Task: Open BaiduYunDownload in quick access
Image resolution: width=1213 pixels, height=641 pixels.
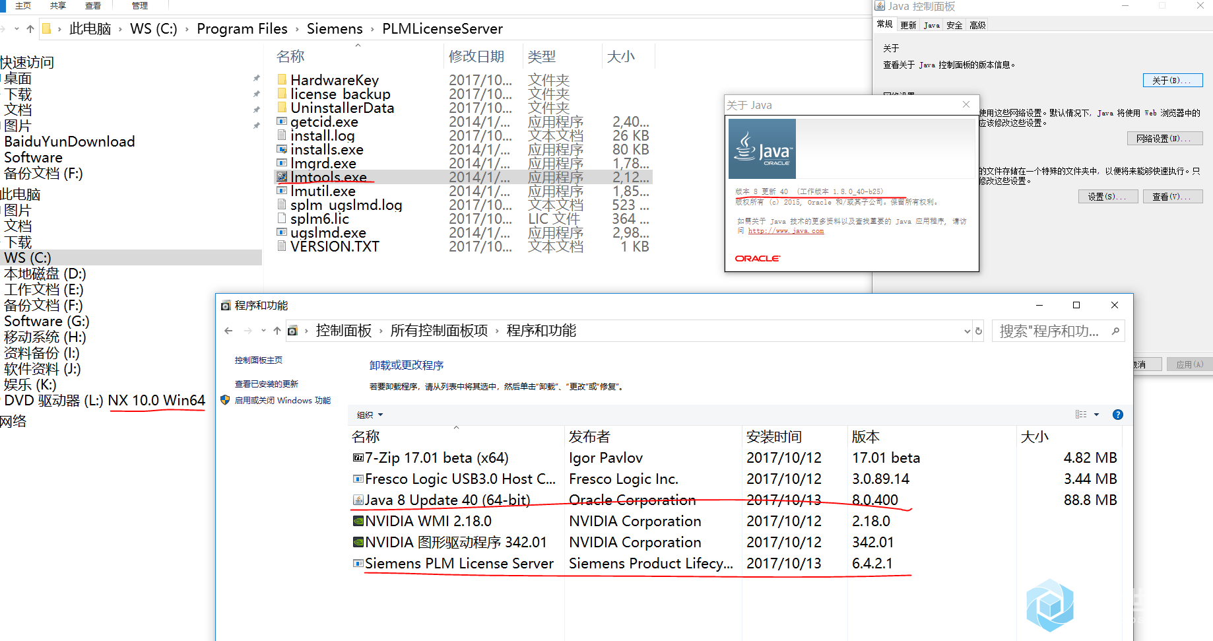Action: tap(69, 141)
